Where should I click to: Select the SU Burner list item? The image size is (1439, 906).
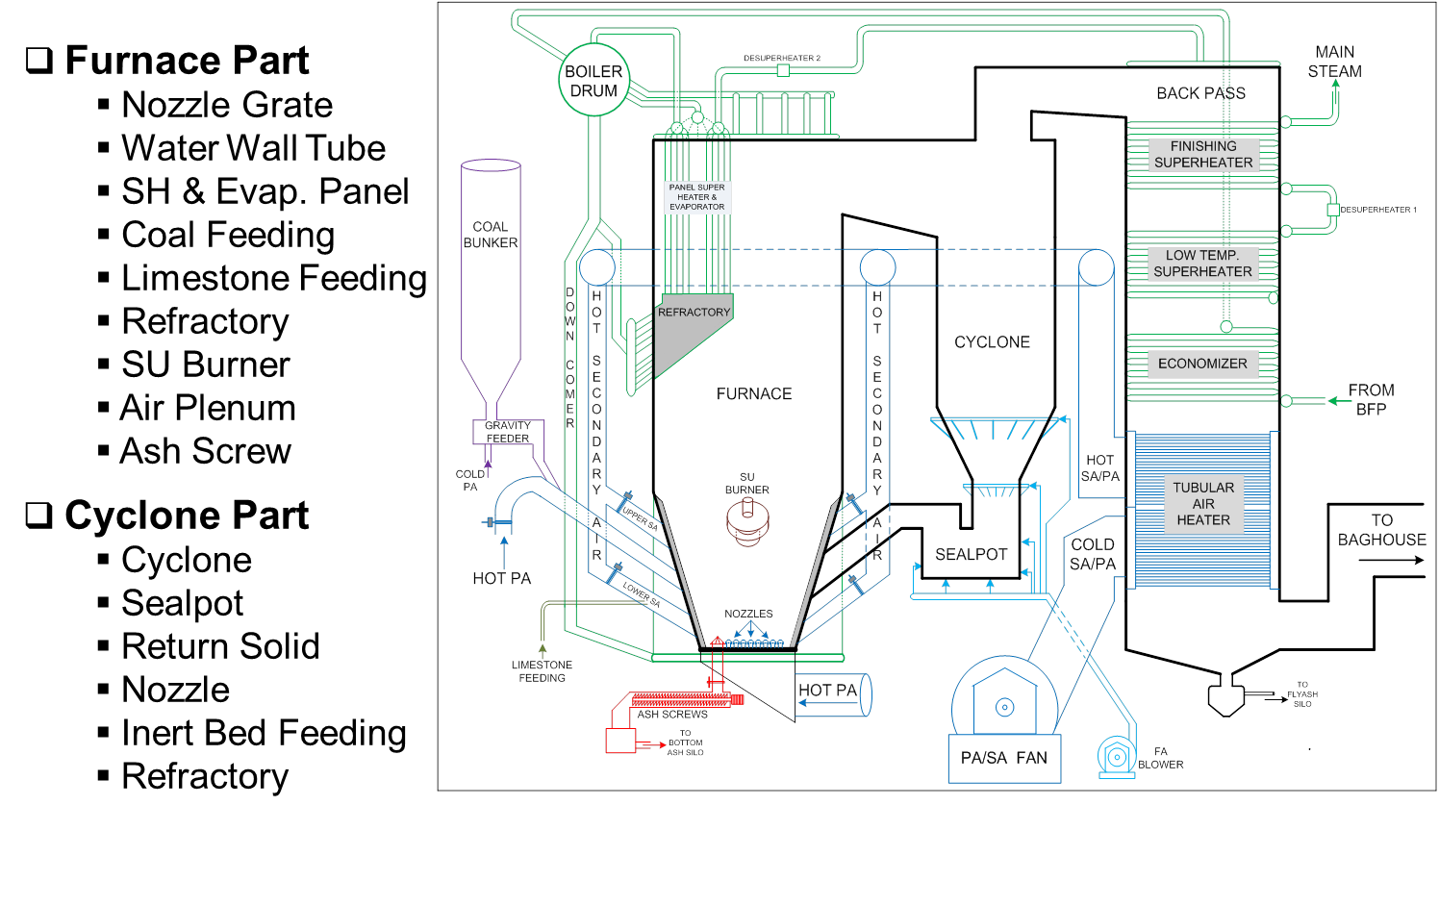pos(206,365)
